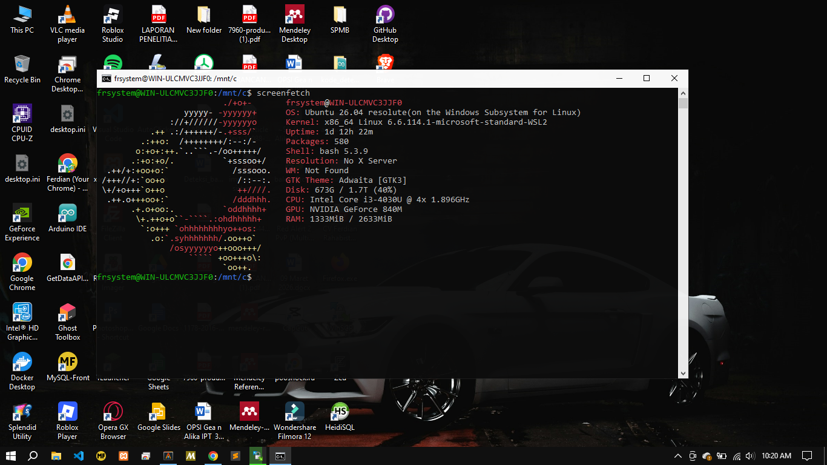Image resolution: width=827 pixels, height=465 pixels.
Task: Select Wondershare Filmora 12 shortcut
Action: [295, 421]
